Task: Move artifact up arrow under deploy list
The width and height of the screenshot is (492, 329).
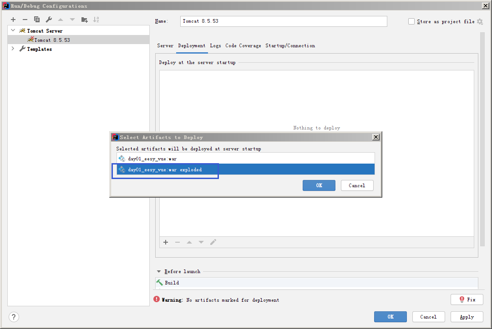Action: point(189,242)
